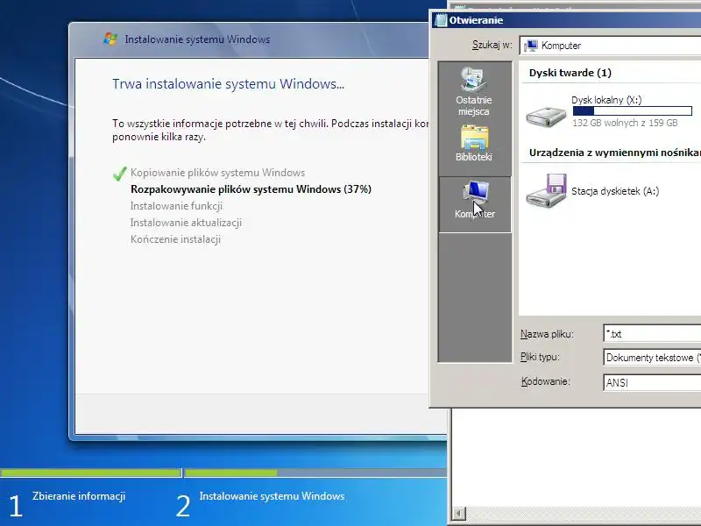Click the stage 2 installation progress bar

pyautogui.click(x=315, y=473)
